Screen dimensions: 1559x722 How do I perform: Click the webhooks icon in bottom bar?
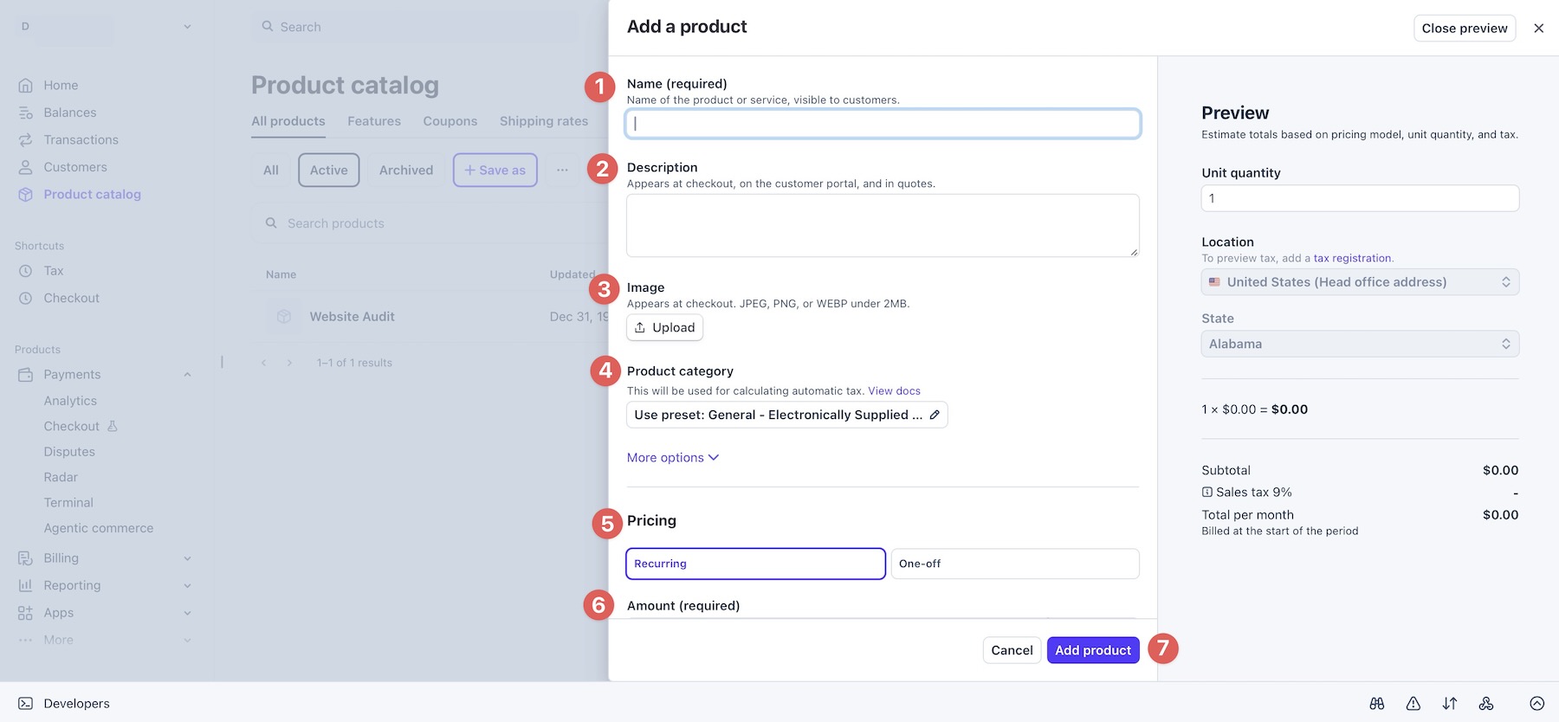[x=1486, y=704]
